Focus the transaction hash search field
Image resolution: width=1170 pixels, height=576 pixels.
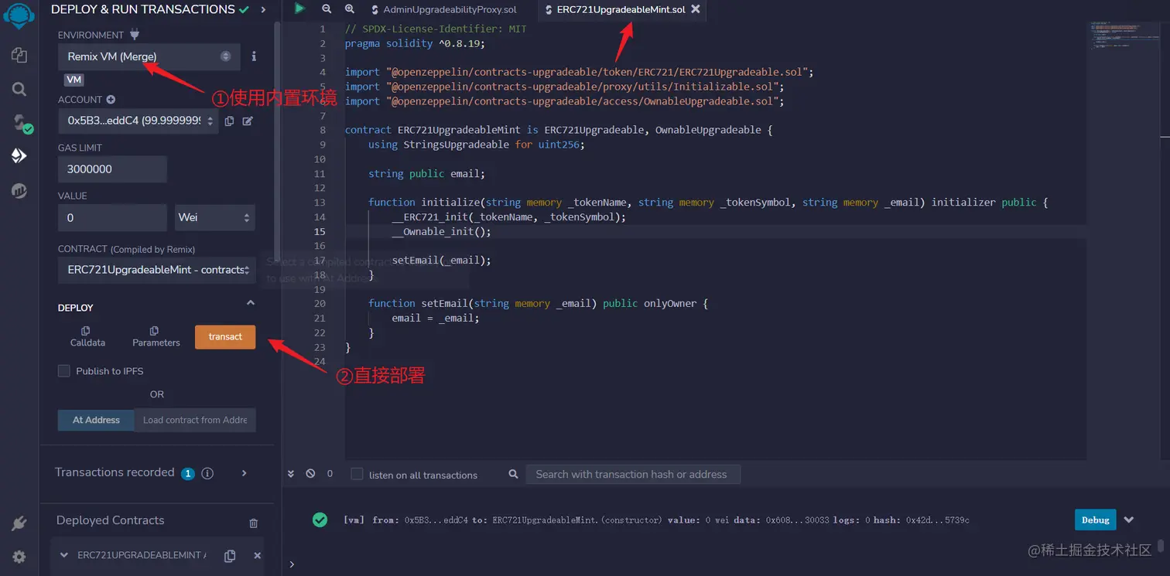point(633,474)
